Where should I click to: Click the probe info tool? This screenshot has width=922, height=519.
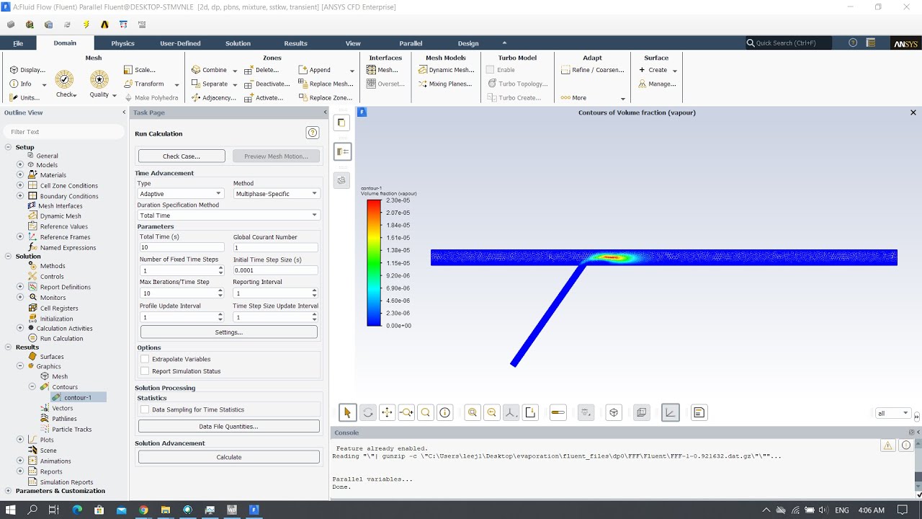[x=445, y=412]
